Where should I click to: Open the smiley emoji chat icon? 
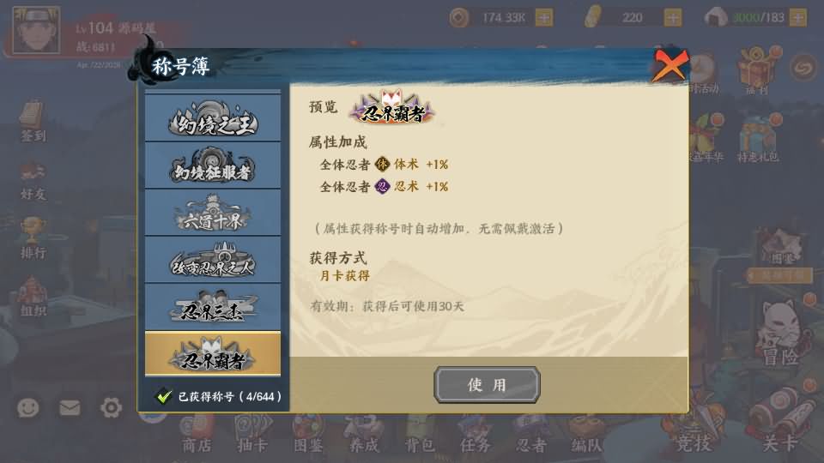(27, 407)
